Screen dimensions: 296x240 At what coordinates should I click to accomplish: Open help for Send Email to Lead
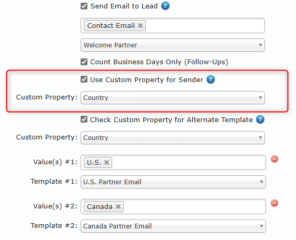pyautogui.click(x=165, y=6)
